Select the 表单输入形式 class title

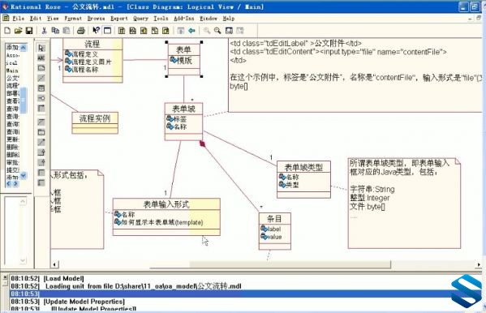click(166, 204)
